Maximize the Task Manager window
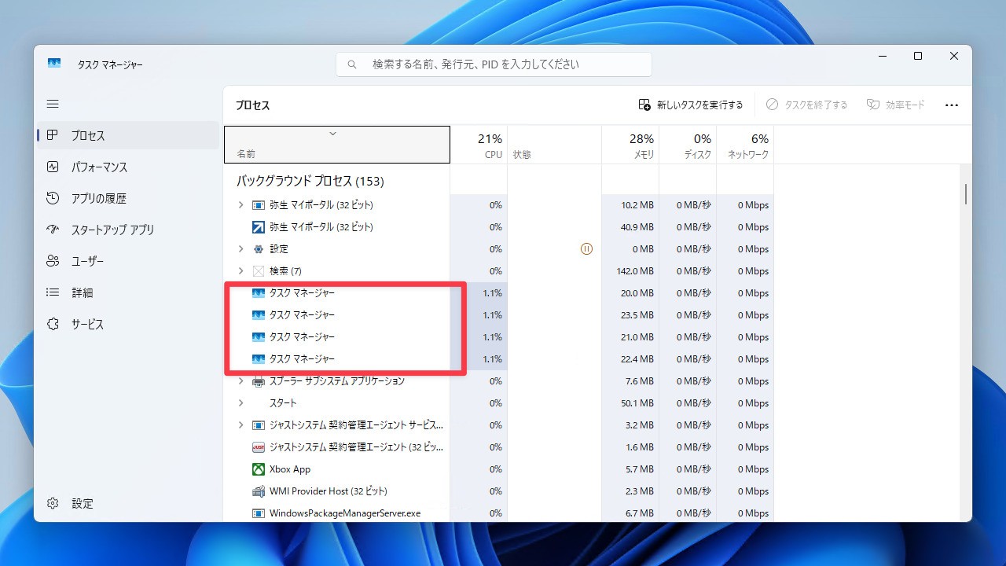Viewport: 1006px width, 566px height. pyautogui.click(x=918, y=57)
